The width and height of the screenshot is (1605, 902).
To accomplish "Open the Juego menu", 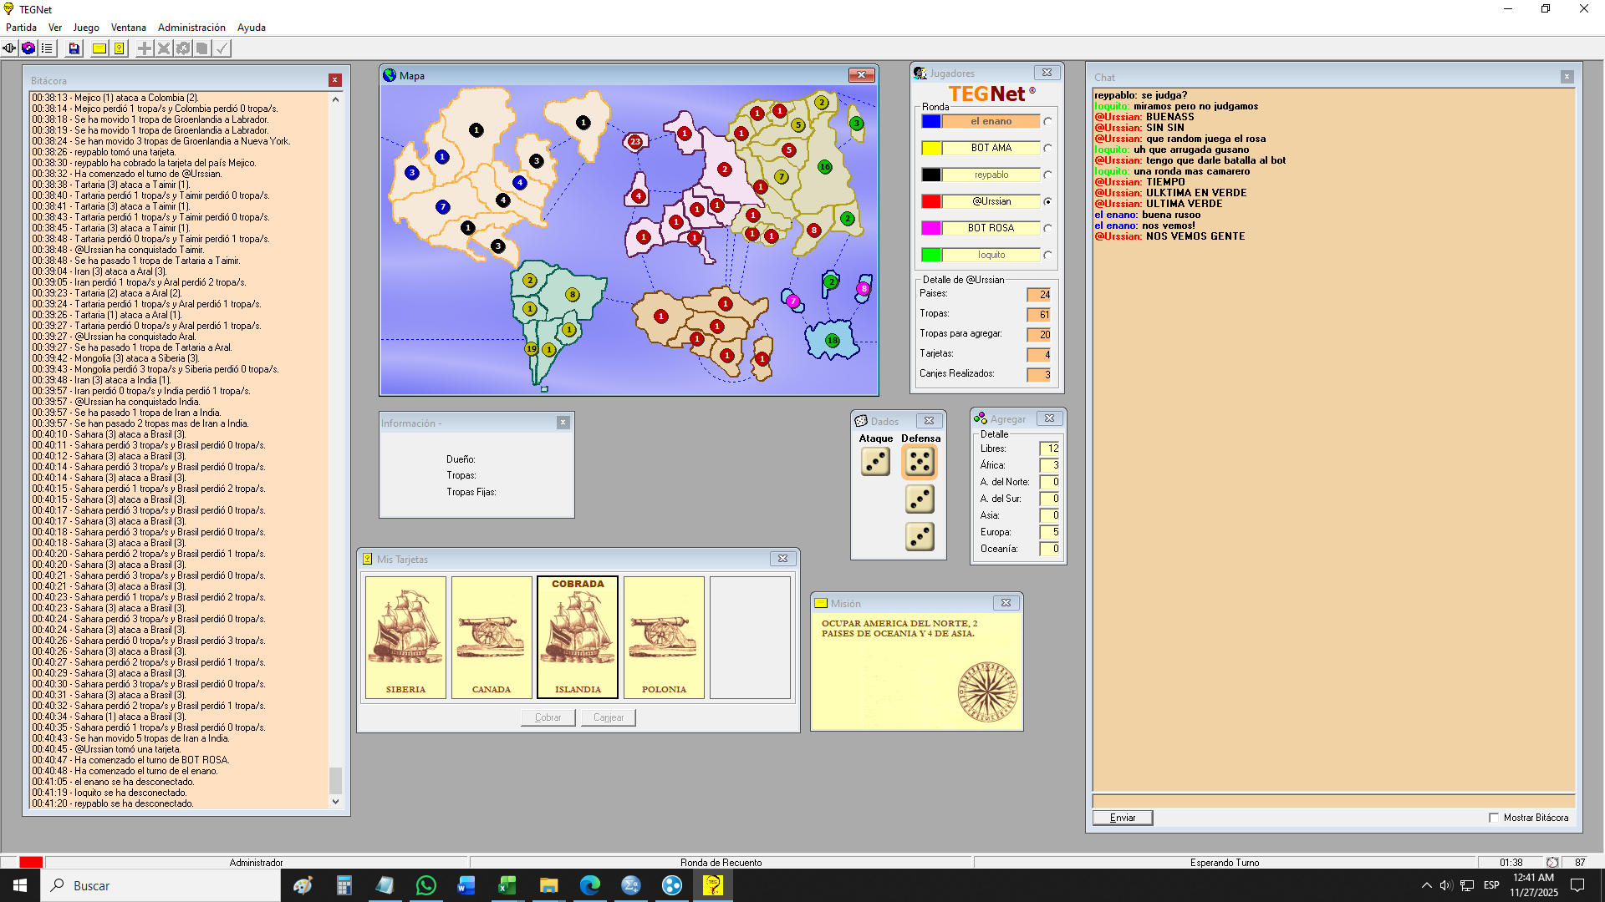I will tap(86, 28).
